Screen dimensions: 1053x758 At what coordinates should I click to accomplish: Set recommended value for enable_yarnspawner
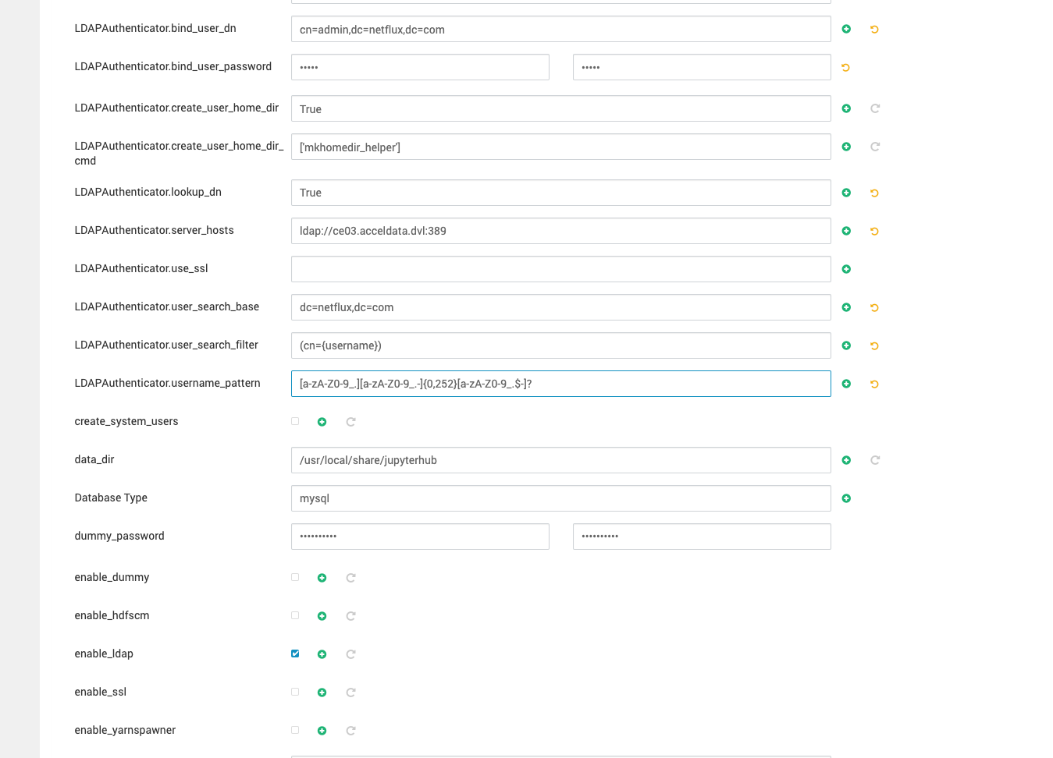(x=350, y=731)
